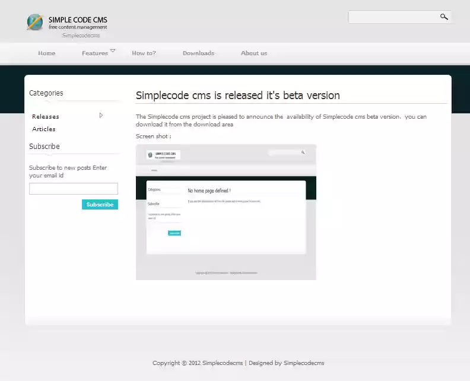The image size is (470, 381).
Task: Select the Articles category
Action: [44, 129]
